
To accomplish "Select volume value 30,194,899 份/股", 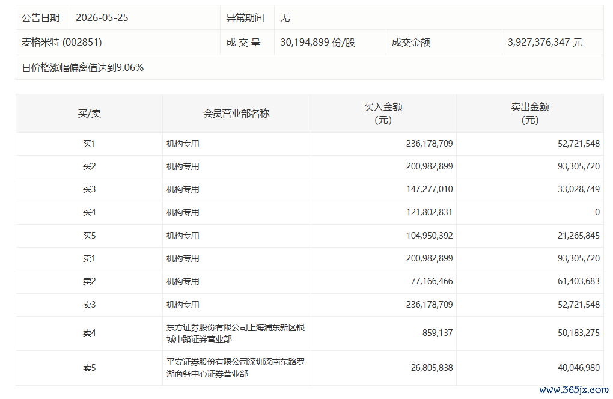I will point(318,42).
